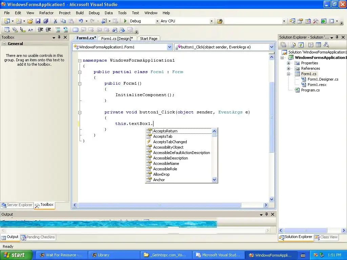Screen dimensions: 347x260
Task: Switch to the Pending Checkins tab
Action: coord(38,237)
